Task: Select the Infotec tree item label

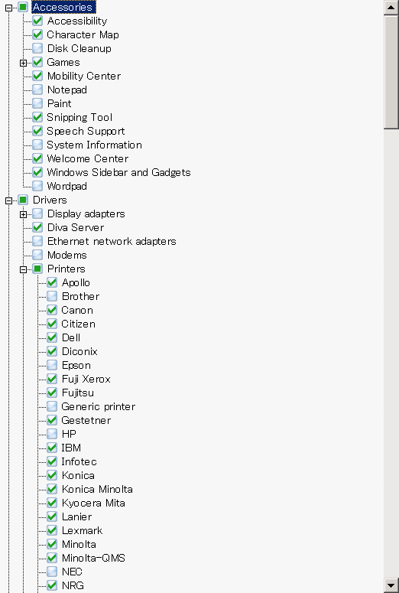Action: pos(79,461)
